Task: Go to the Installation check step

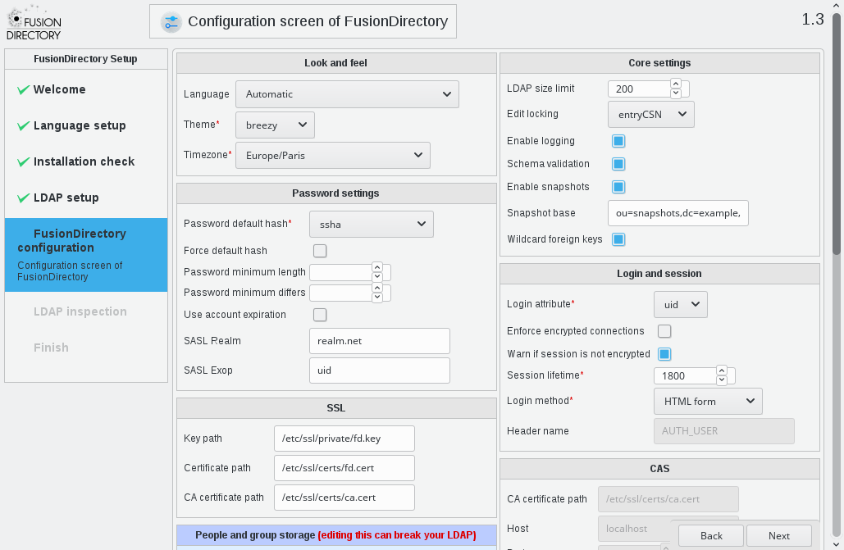Action: pos(84,161)
